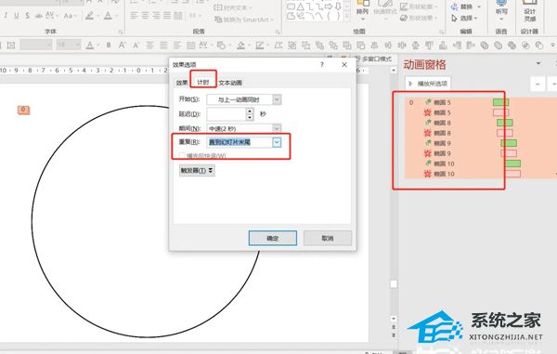The image size is (557, 354).
Task: Select the 椭圆 9 entrance animation row
Action: 481,143
